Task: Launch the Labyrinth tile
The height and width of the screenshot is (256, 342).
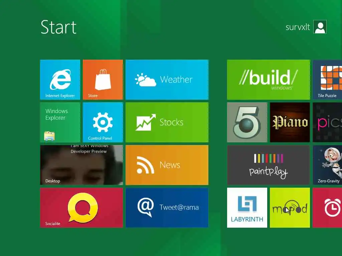Action: 247,208
